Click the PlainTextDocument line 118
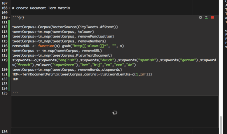Image resolution: width=227 pixels, height=134 pixels. (62, 55)
